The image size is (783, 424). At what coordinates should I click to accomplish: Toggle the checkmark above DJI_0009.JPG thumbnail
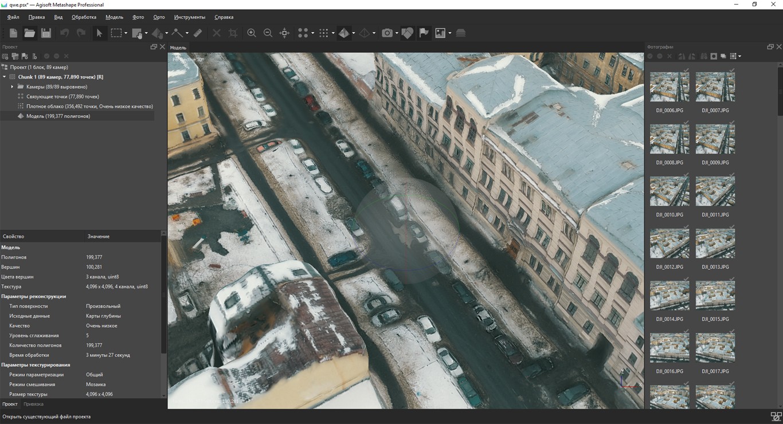[x=732, y=123]
